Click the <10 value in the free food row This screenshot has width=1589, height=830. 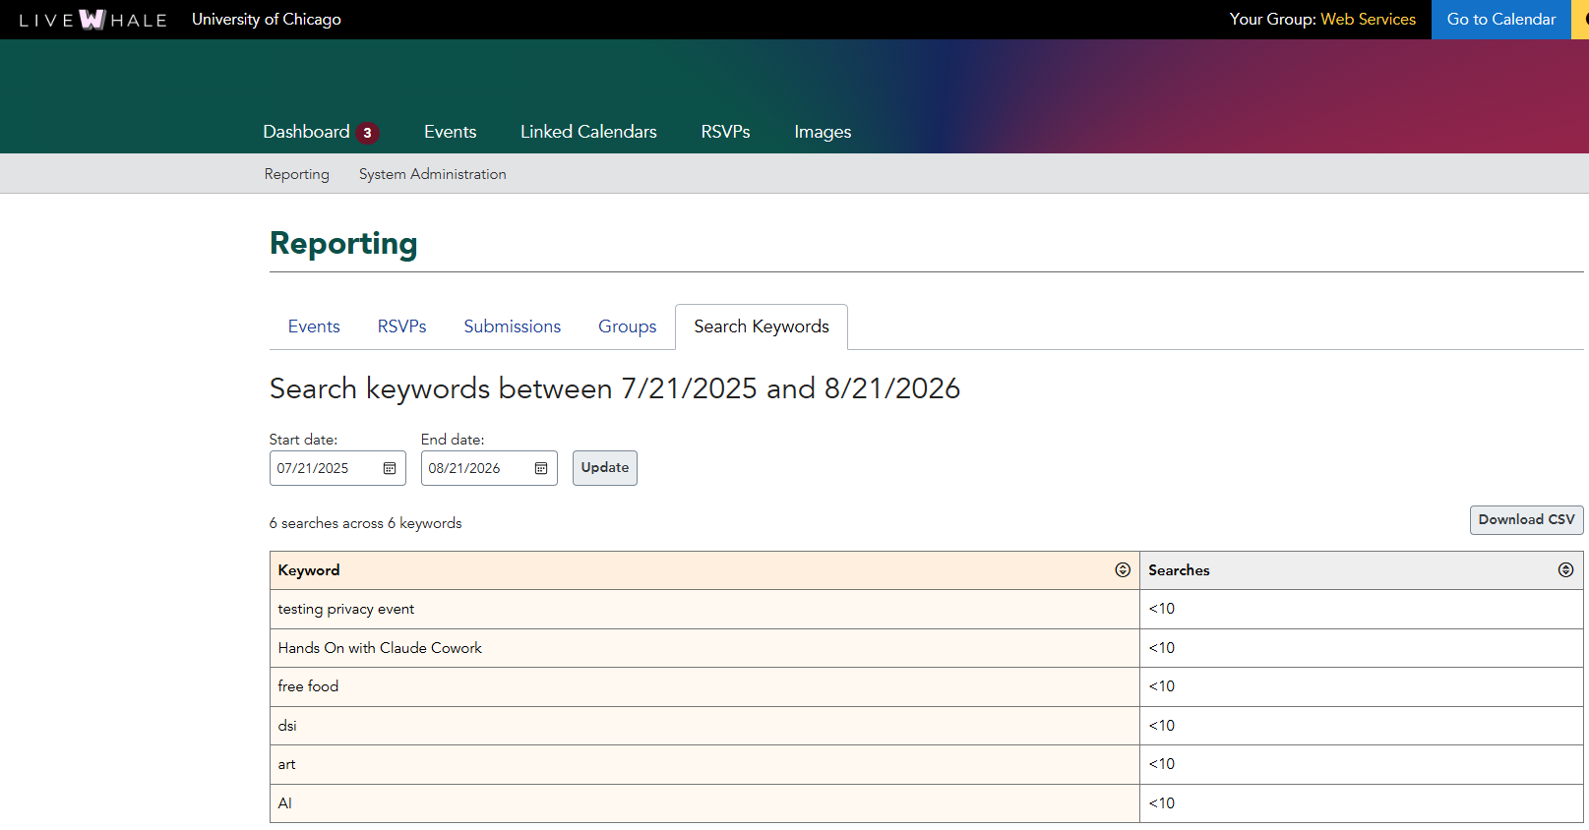click(1162, 686)
